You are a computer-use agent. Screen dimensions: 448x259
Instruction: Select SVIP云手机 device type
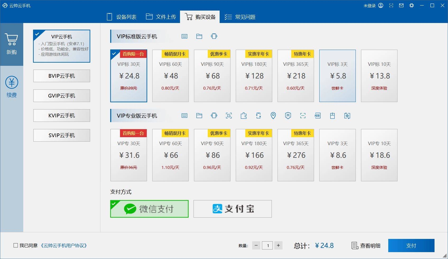(x=62, y=135)
